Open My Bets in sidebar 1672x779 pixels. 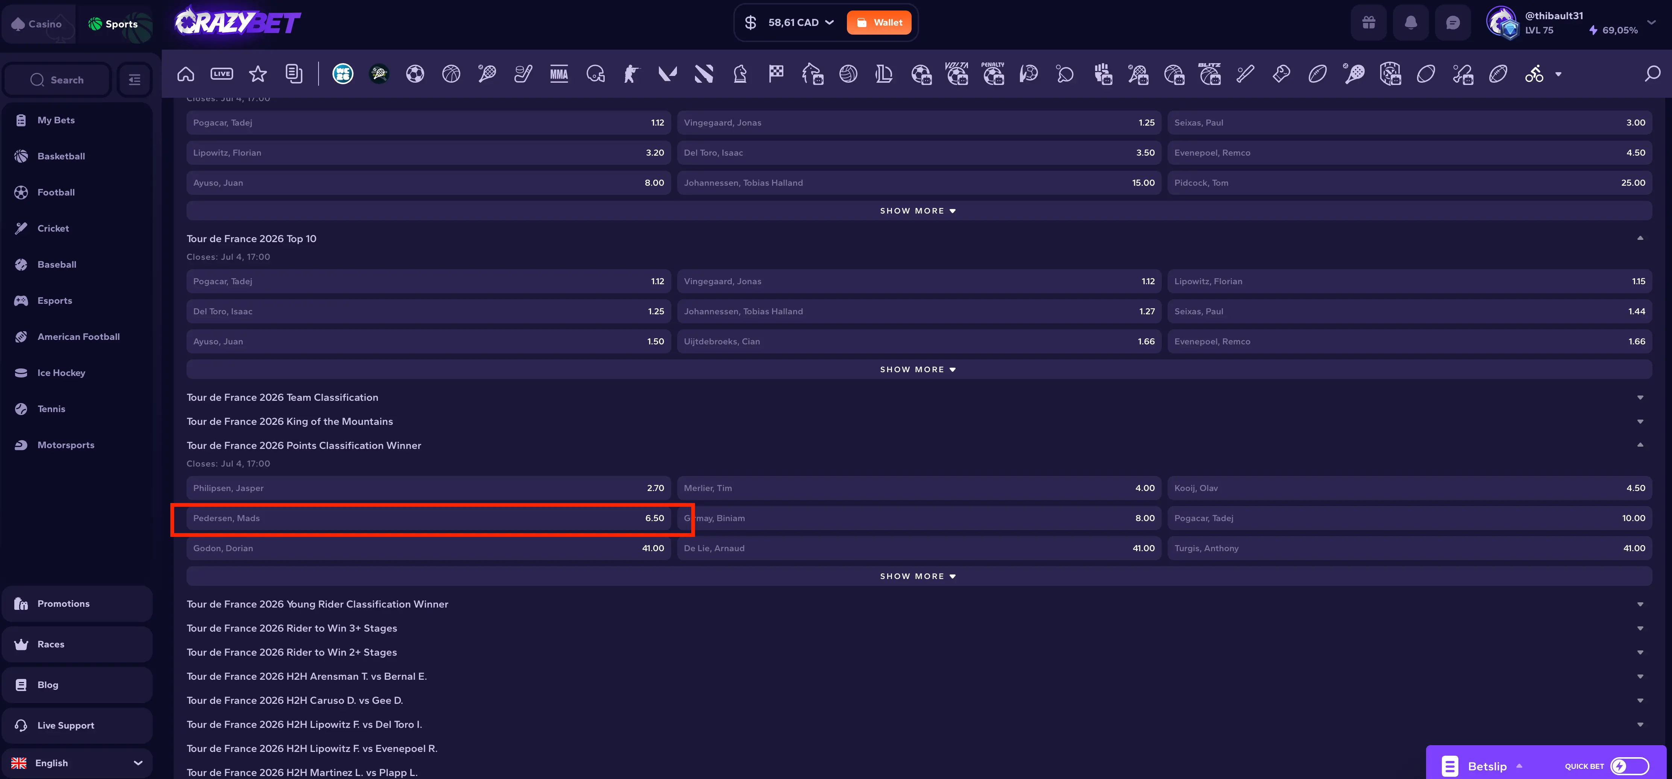(77, 120)
